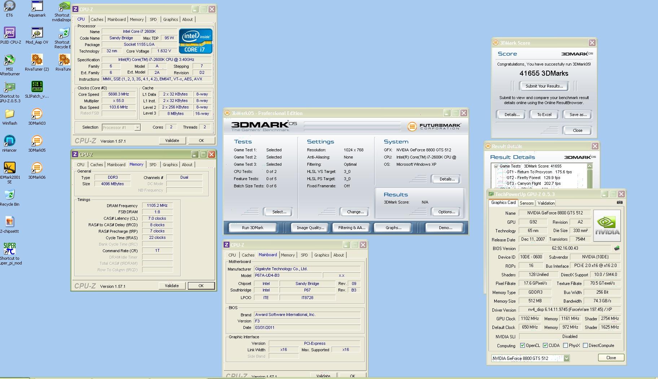Open Filtering & AA... settings
The height and width of the screenshot is (379, 658).
tap(352, 228)
